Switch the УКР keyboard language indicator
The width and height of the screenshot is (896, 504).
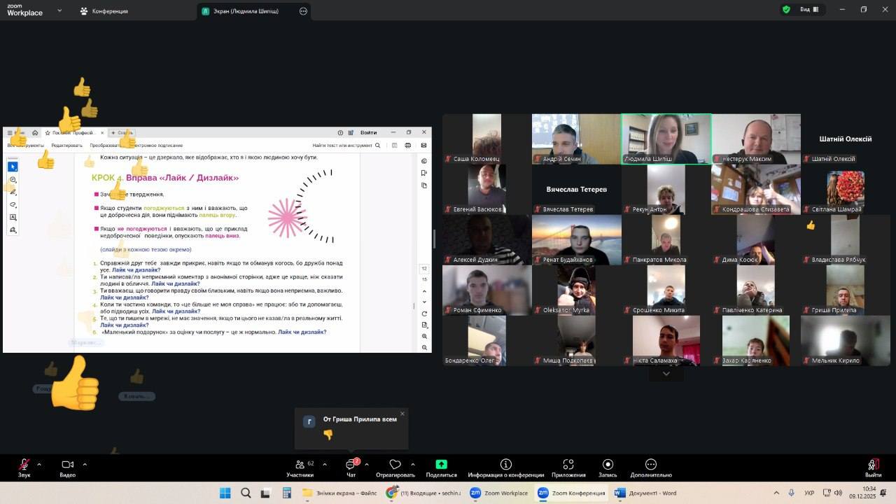pyautogui.click(x=809, y=493)
